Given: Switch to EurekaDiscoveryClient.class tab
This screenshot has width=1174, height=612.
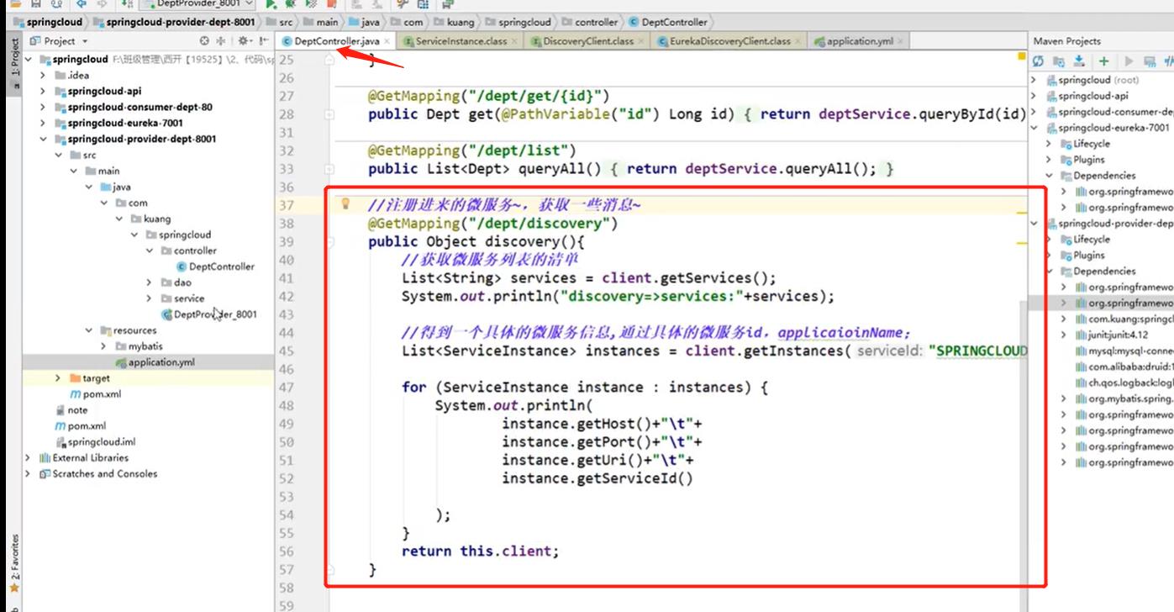Looking at the screenshot, I should tap(729, 41).
